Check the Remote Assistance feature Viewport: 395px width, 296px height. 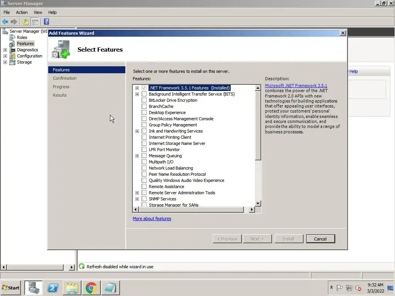(144, 187)
